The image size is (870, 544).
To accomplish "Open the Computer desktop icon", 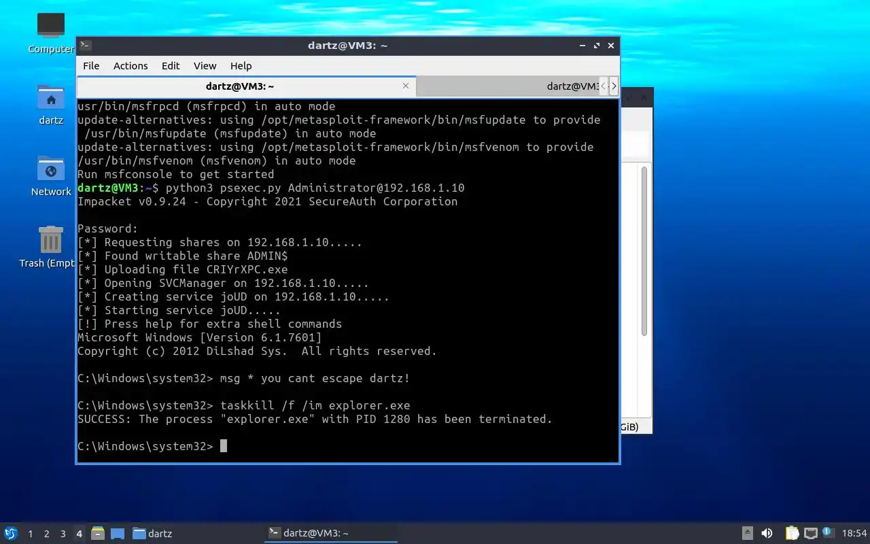I will click(x=51, y=31).
